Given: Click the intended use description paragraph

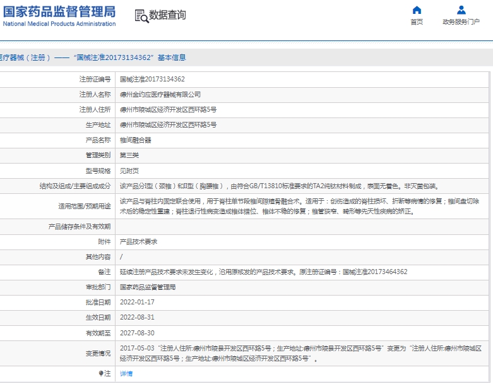Looking at the screenshot, I should coord(299,206).
